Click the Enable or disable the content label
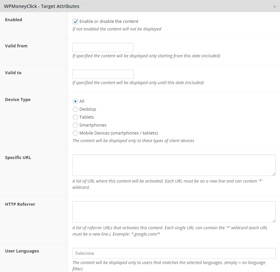The height and width of the screenshot is (272, 280). pyautogui.click(x=109, y=22)
